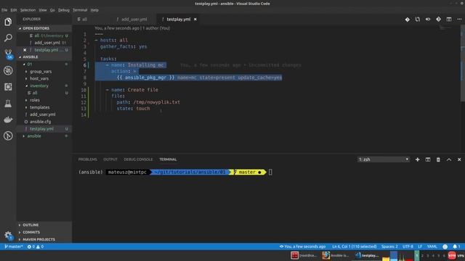Image resolution: width=465 pixels, height=261 pixels.
Task: Open the editor more actions menu
Action: 459,20
